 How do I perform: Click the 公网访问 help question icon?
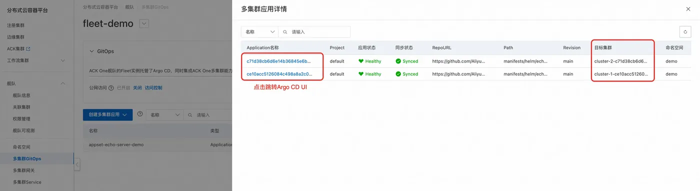click(x=111, y=87)
